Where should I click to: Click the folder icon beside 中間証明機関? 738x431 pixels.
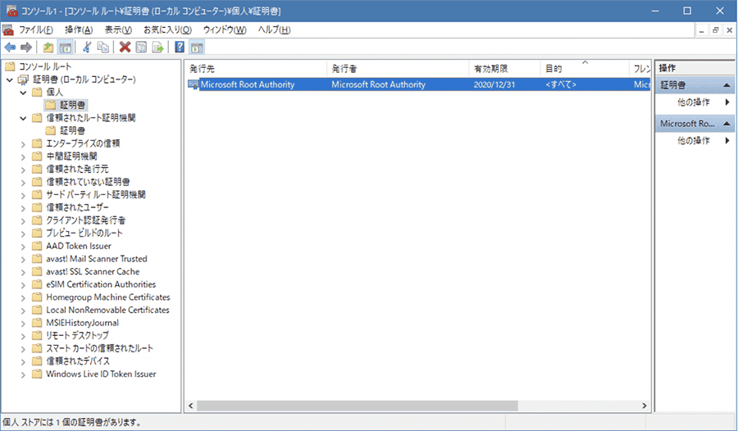tap(37, 157)
